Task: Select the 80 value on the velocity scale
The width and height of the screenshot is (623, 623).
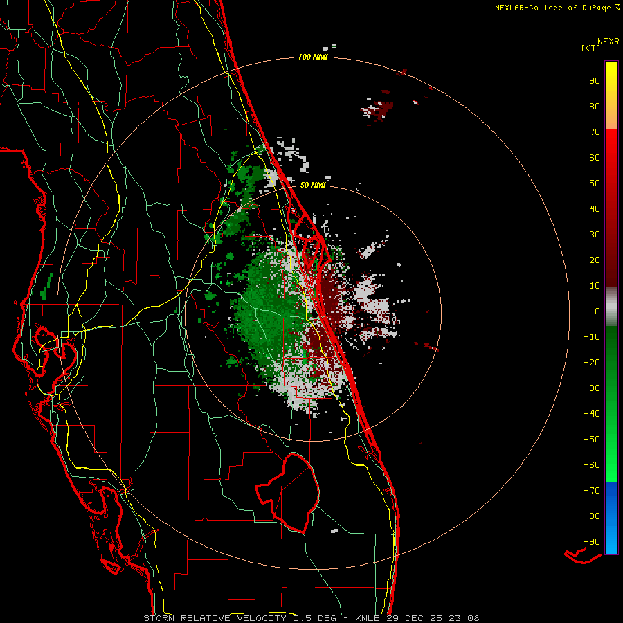Action: coord(595,107)
